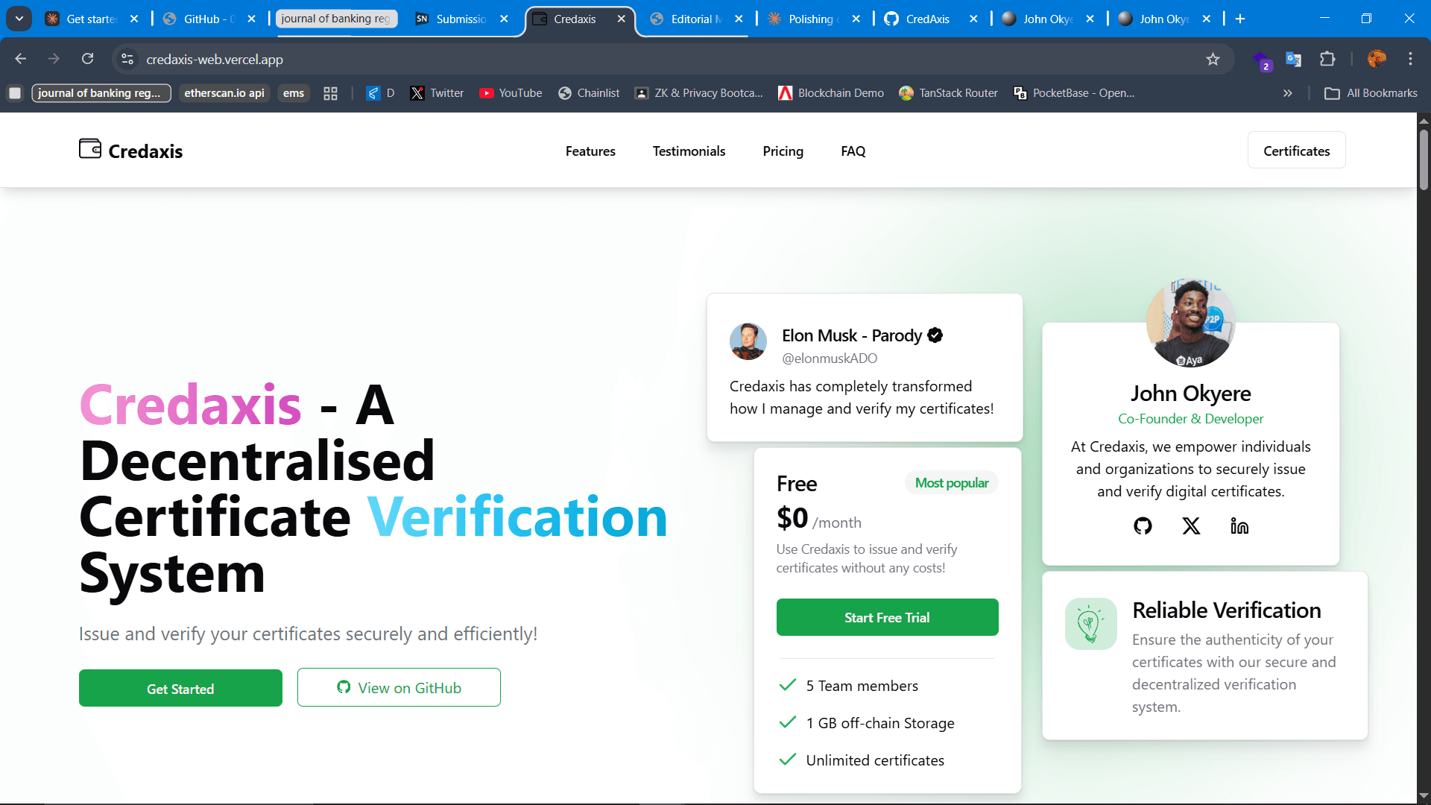Open the Extensions puzzle icon

(x=1327, y=59)
